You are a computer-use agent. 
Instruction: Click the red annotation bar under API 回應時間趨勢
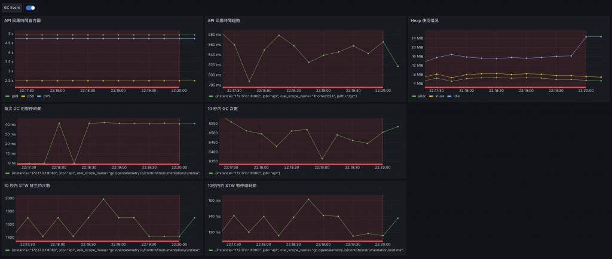pos(299,88)
